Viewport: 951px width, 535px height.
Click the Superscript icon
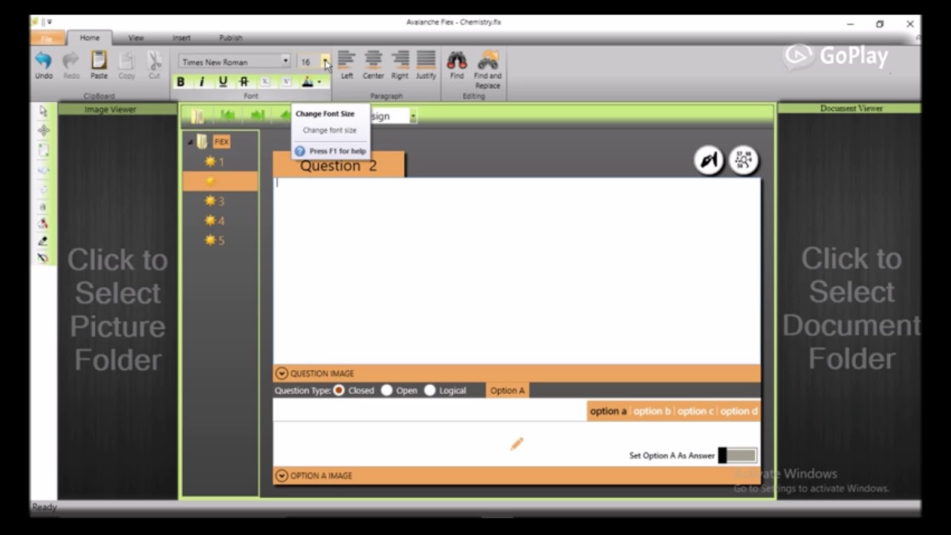tap(286, 82)
